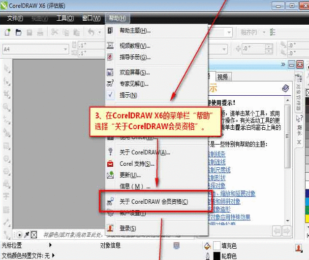Select the Crop tool in toolbox

click(x=7, y=94)
